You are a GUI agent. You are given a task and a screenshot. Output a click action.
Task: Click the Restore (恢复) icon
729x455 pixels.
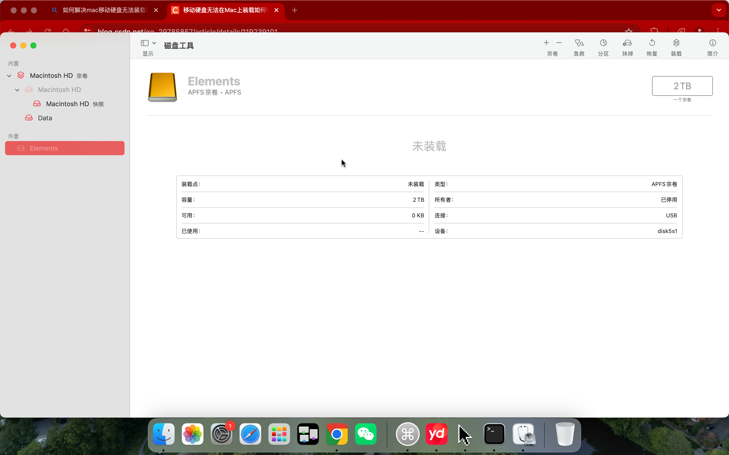coord(652,43)
